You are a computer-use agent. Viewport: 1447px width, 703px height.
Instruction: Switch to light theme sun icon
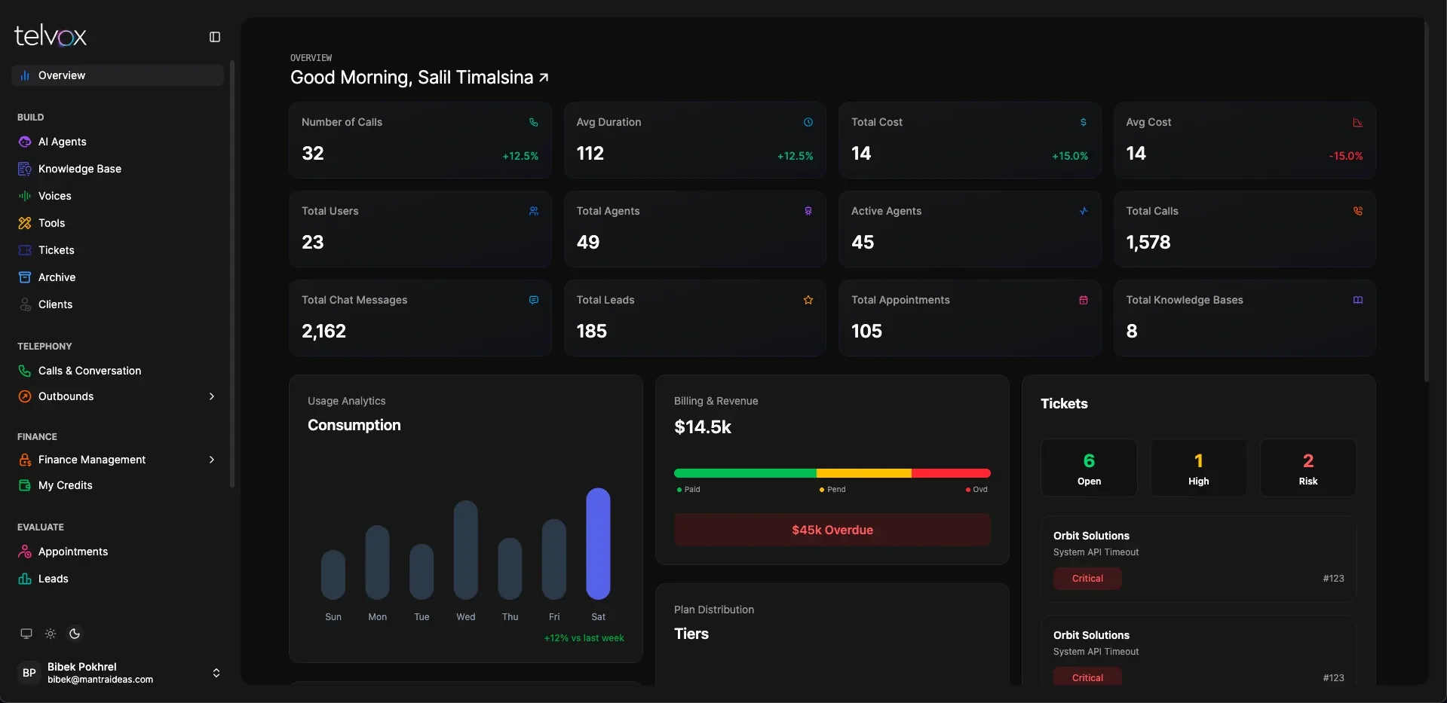tap(51, 634)
